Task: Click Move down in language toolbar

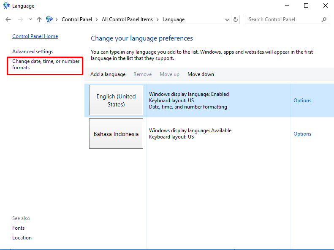Action: [x=201, y=74]
